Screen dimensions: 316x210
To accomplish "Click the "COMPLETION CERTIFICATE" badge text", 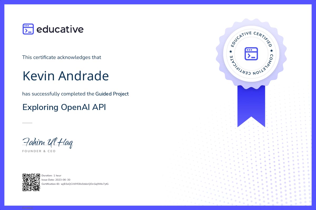I will click(251, 65).
